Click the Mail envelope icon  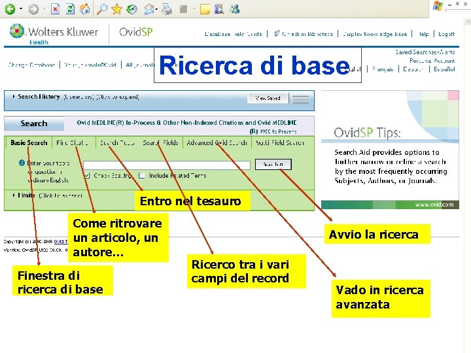point(149,10)
